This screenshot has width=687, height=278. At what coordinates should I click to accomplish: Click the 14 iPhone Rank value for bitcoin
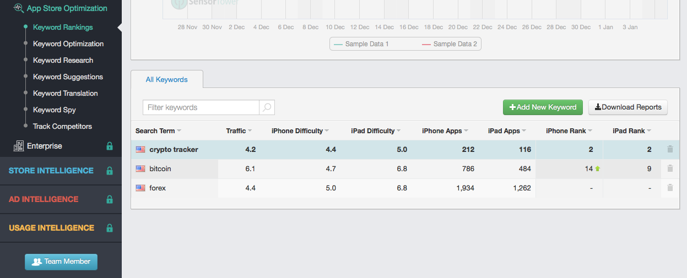coord(589,169)
